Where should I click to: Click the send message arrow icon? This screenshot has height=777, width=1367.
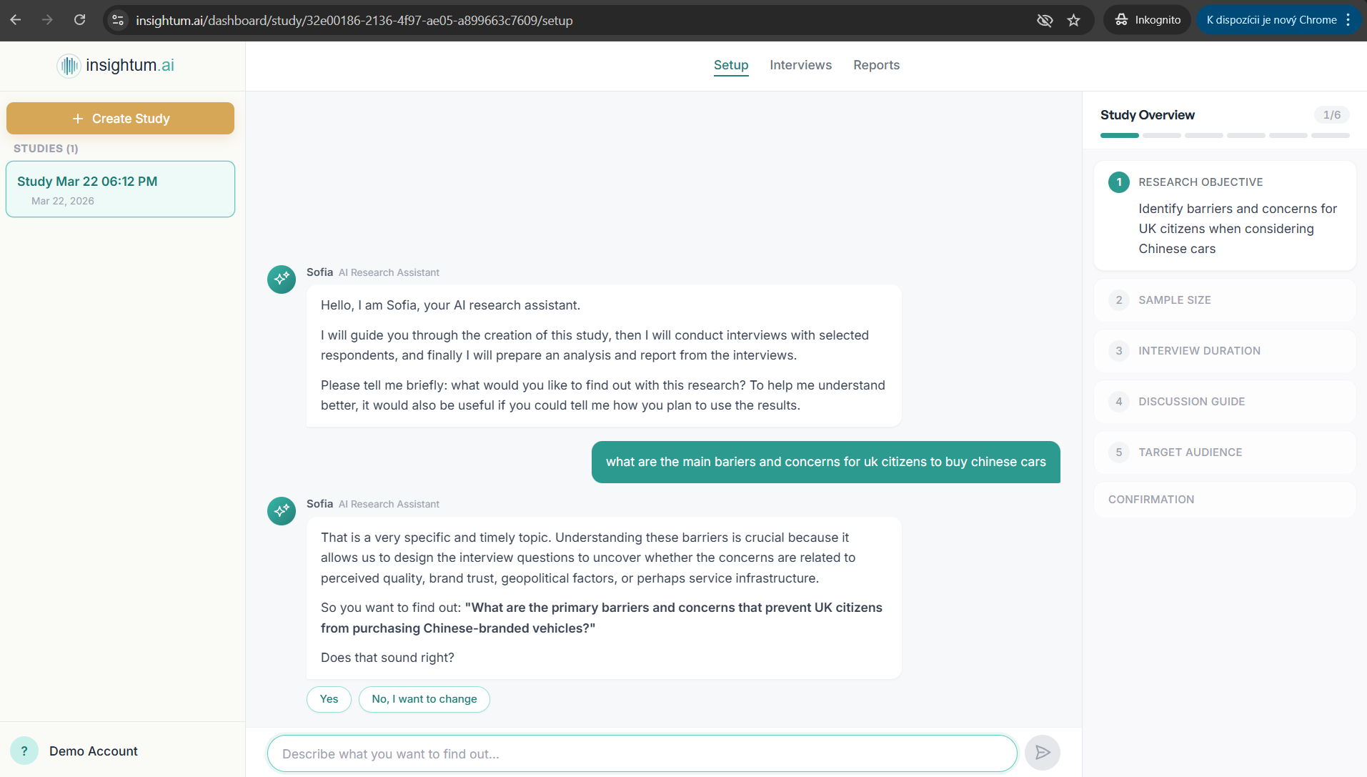pos(1042,753)
